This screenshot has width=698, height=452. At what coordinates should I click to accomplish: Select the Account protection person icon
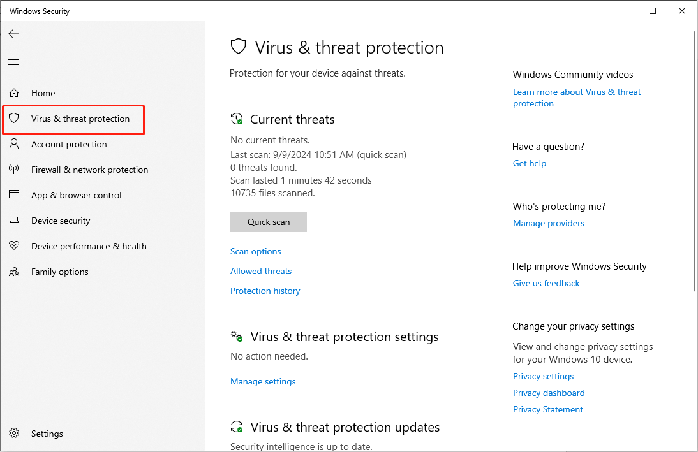pos(14,143)
